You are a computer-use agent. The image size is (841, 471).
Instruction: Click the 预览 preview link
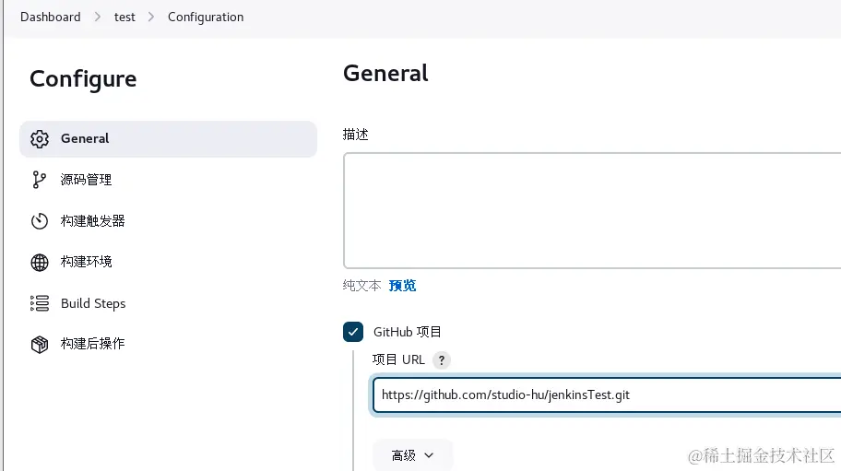(x=402, y=286)
